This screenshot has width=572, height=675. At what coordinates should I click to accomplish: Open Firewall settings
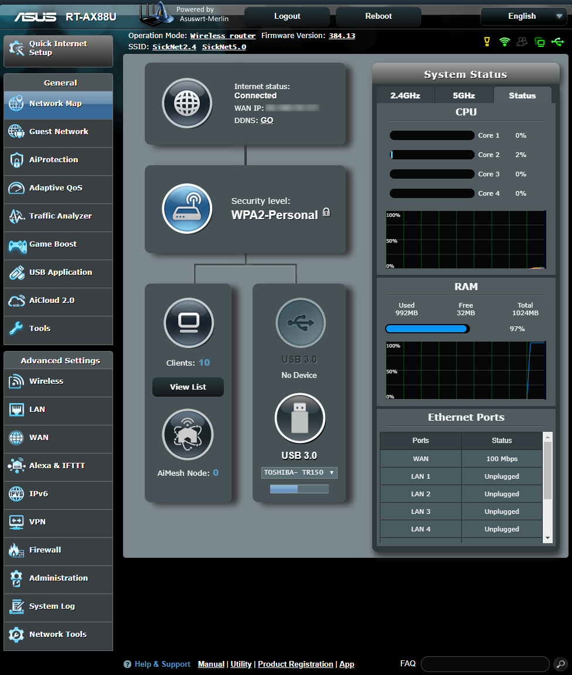pos(58,550)
